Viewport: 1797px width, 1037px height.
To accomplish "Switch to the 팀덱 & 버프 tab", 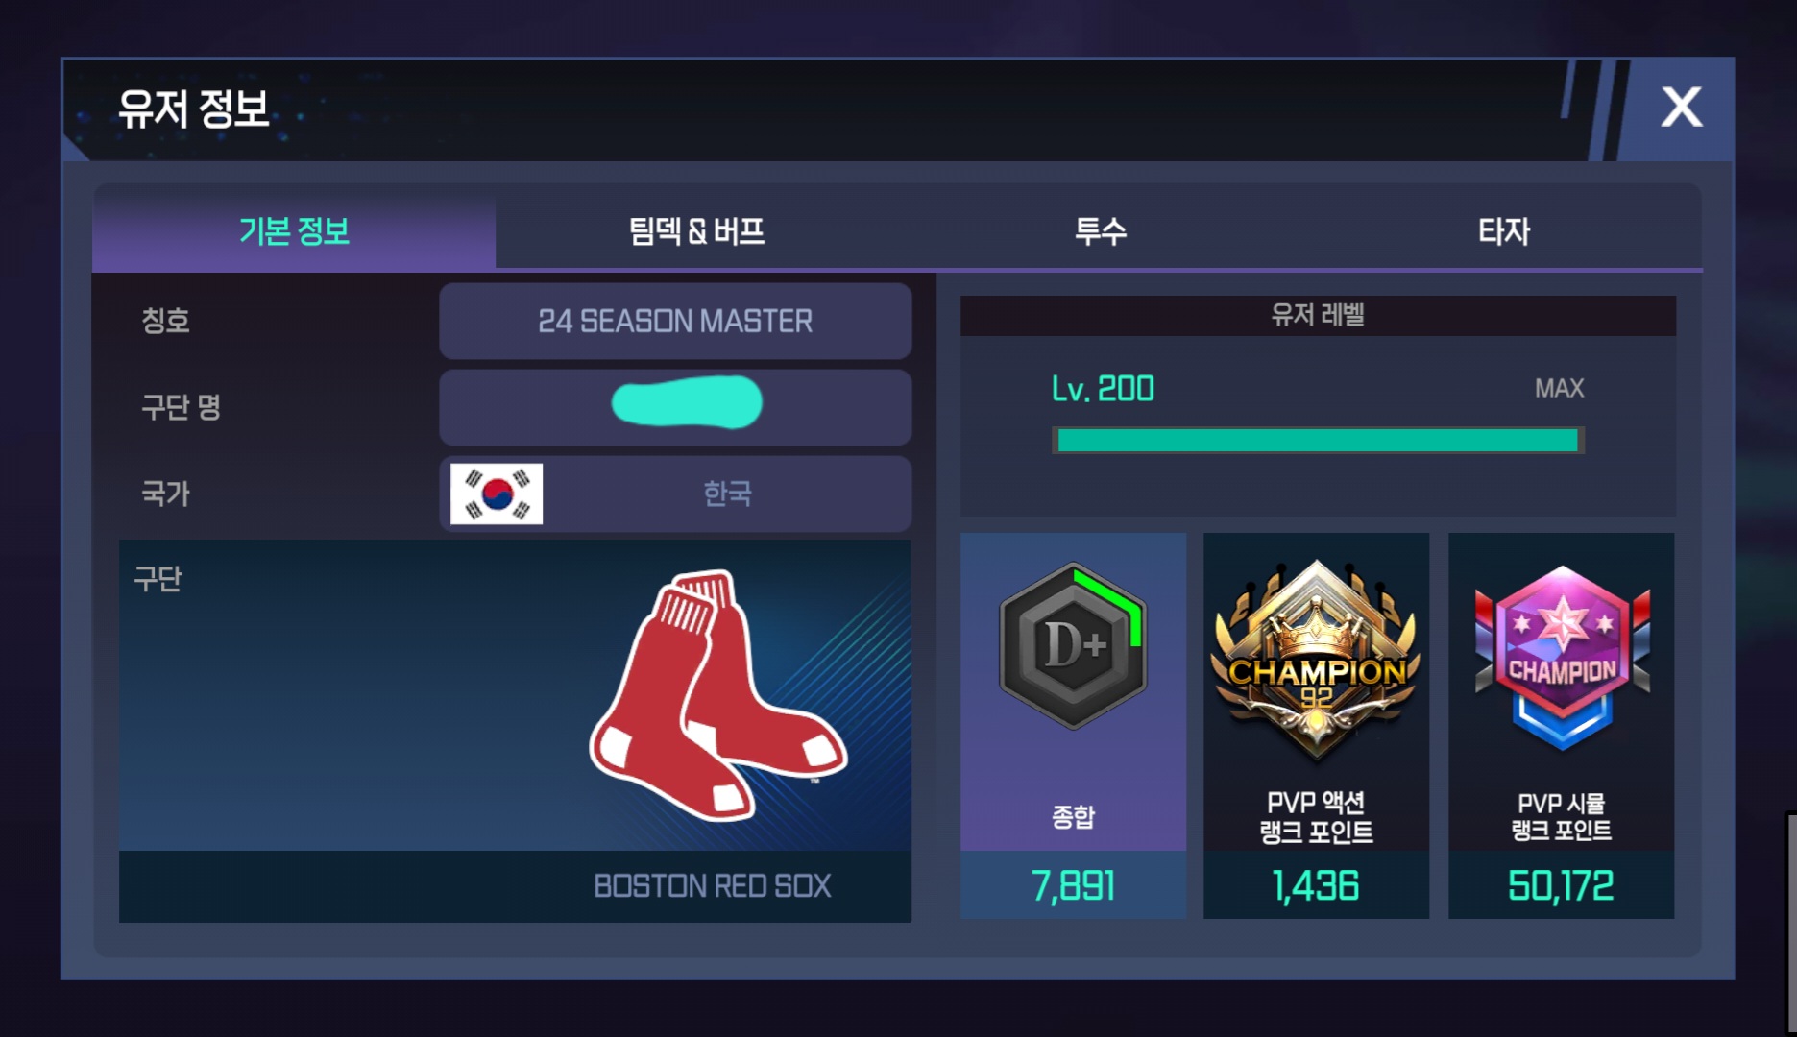I will [697, 231].
